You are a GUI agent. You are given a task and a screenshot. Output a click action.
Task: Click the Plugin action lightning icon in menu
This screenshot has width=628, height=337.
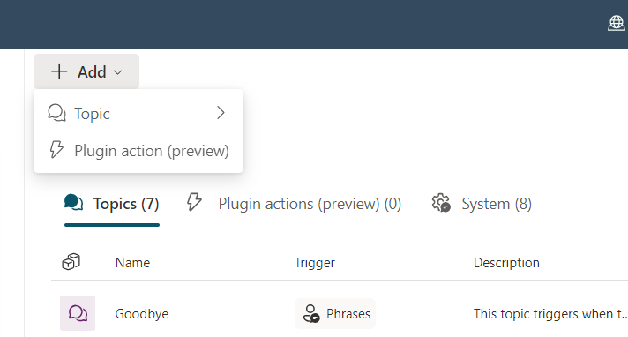(x=56, y=150)
